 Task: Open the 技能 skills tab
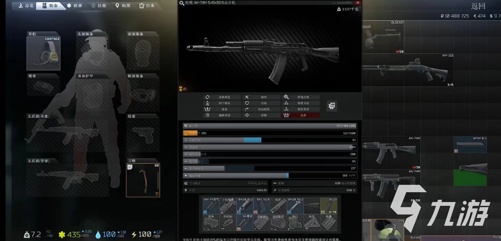99,6
